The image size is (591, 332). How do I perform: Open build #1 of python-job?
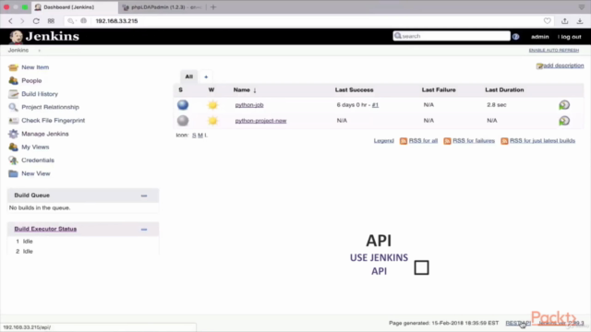pyautogui.click(x=375, y=105)
